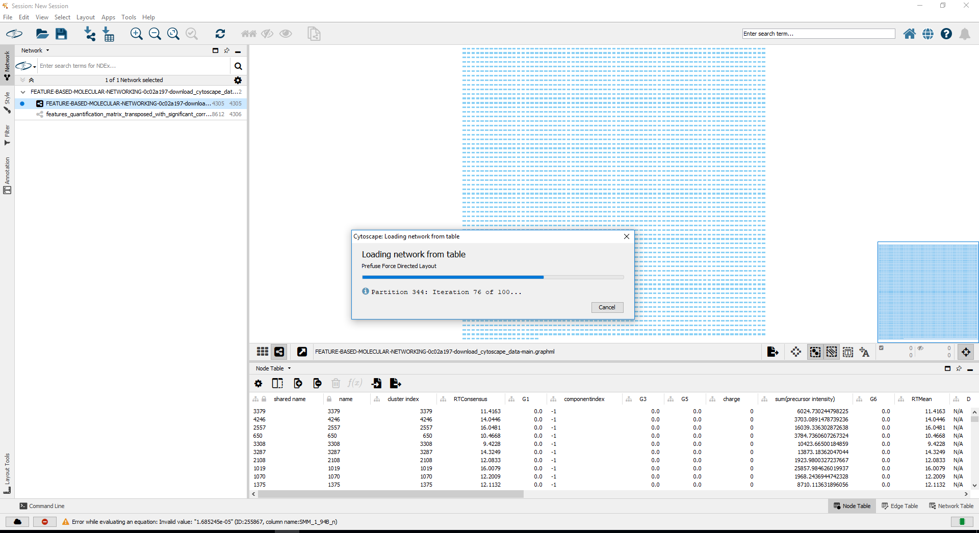Show all hidden nodes with the eye icon

click(286, 34)
